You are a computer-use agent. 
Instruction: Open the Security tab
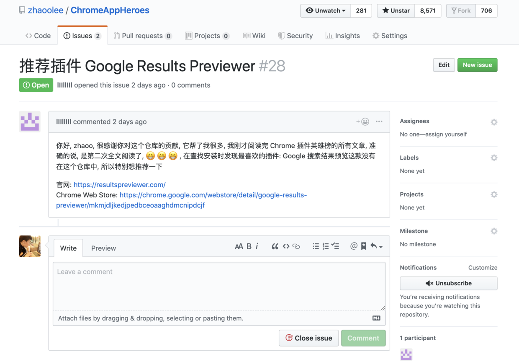pos(295,36)
